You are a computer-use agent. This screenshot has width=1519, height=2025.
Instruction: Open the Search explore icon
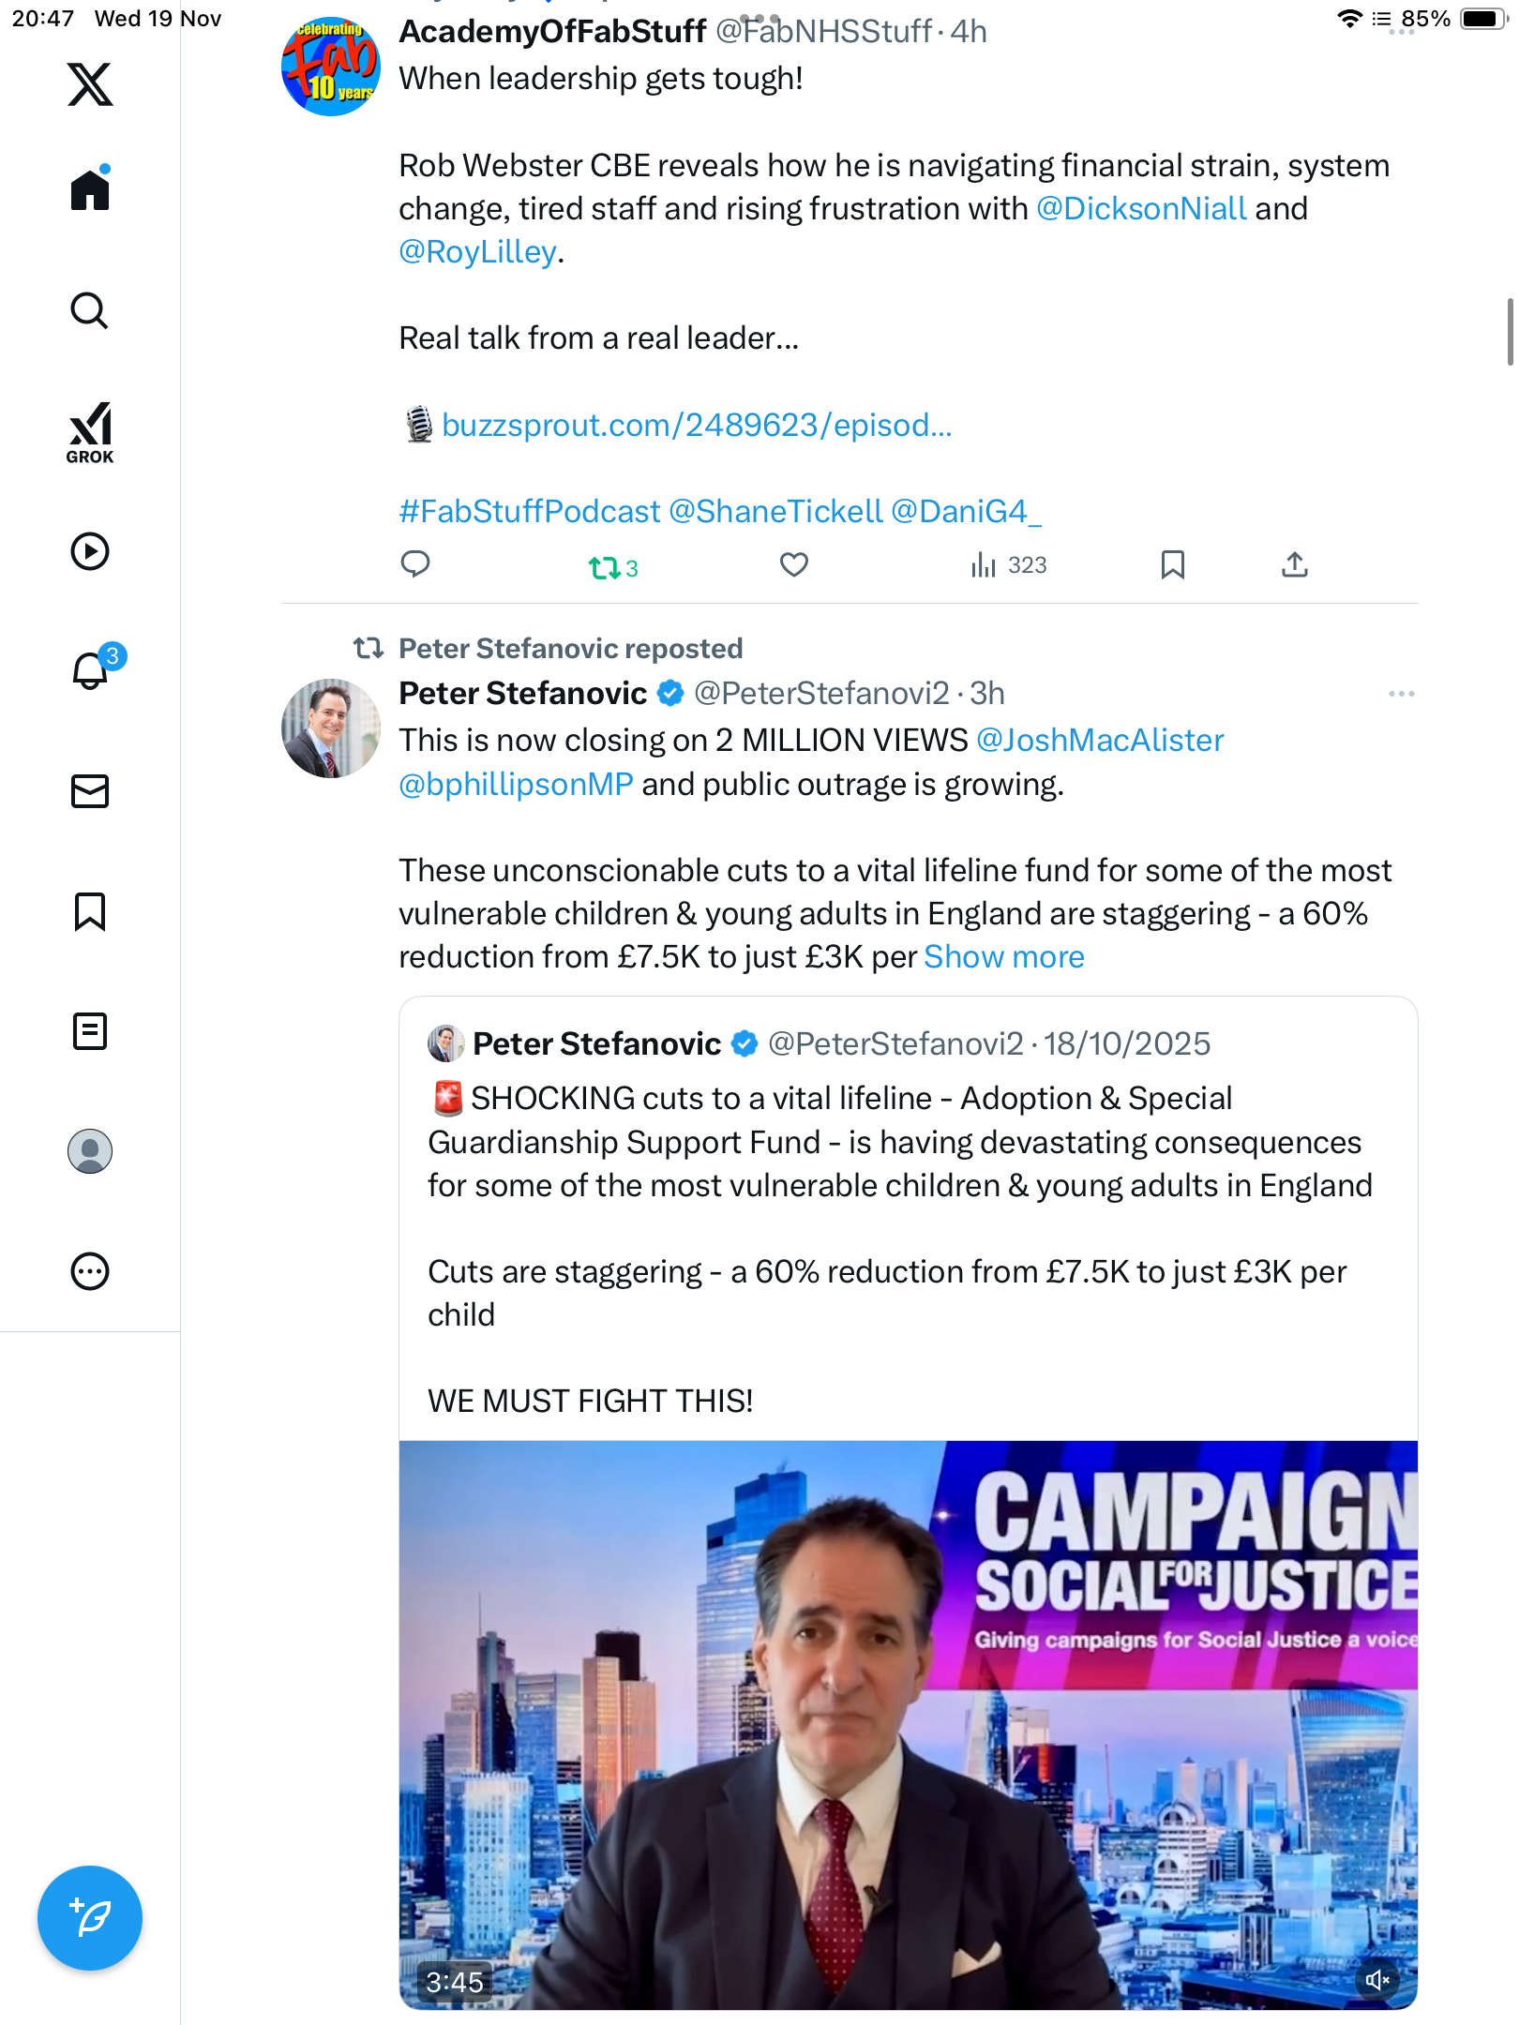(x=90, y=310)
